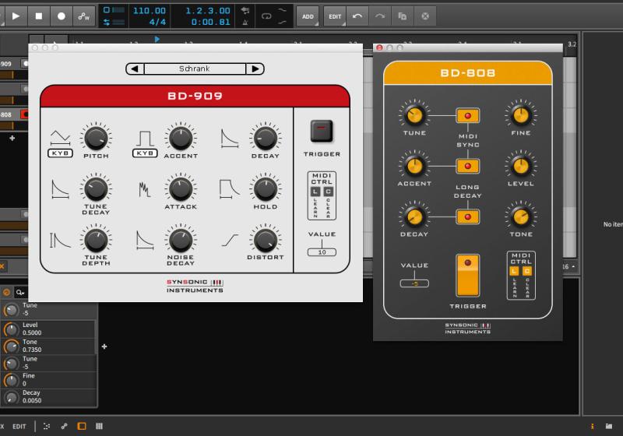Redo action arrow

380,16
